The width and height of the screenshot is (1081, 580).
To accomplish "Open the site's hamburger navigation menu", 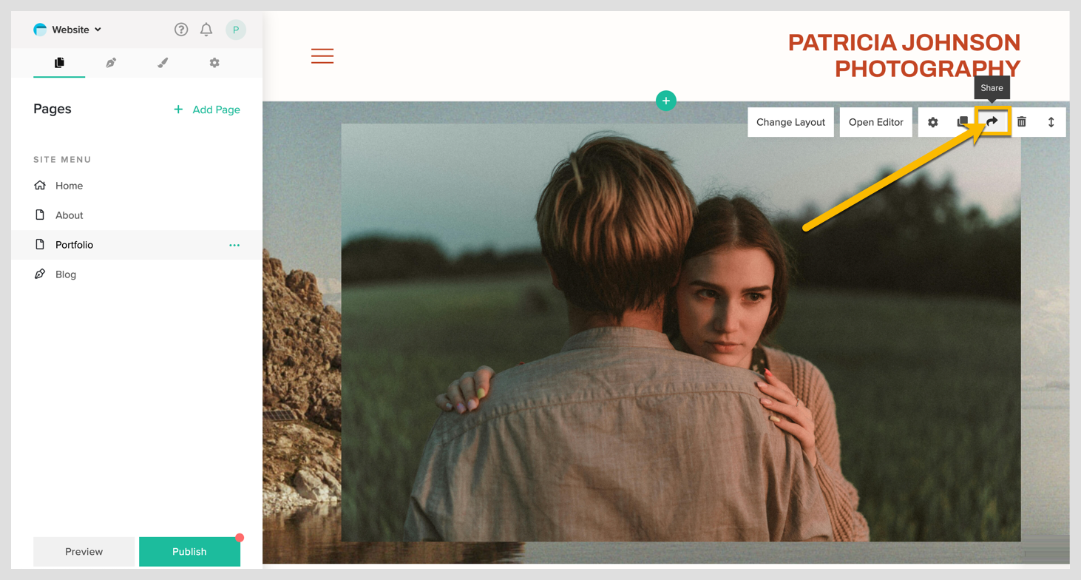I will (322, 55).
